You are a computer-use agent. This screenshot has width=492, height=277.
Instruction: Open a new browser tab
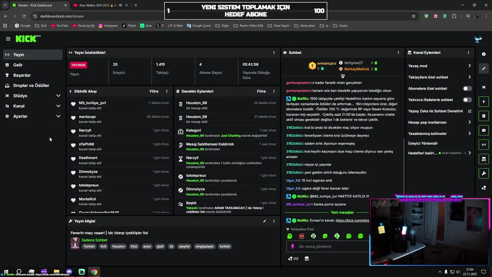point(136,5)
